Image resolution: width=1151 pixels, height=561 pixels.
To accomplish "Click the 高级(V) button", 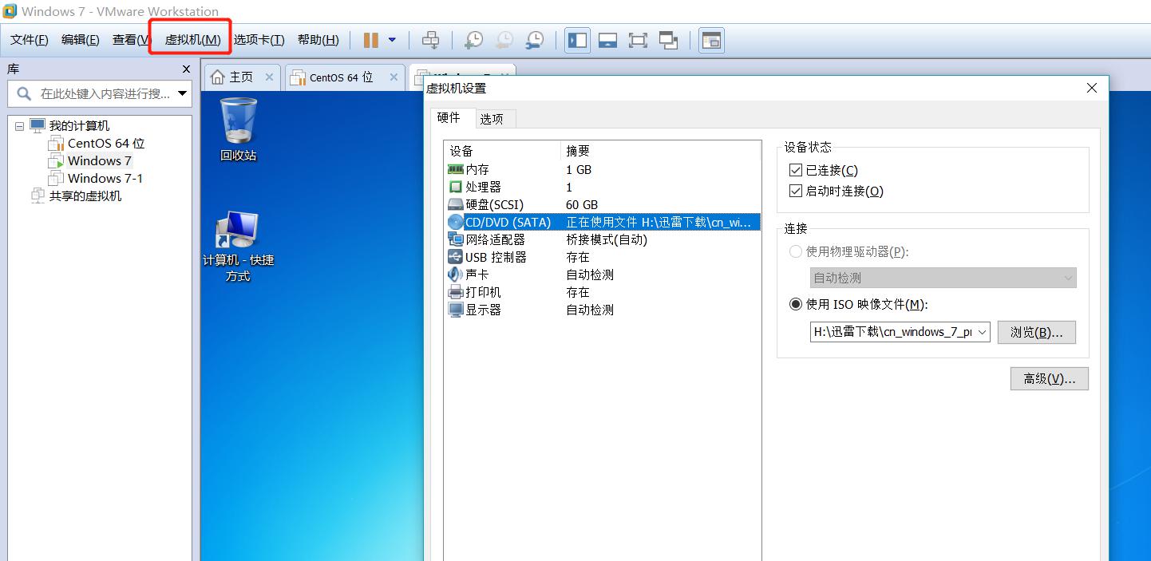I will [x=1048, y=378].
